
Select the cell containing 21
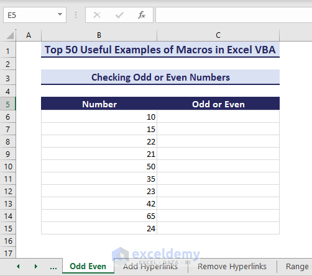(x=99, y=154)
